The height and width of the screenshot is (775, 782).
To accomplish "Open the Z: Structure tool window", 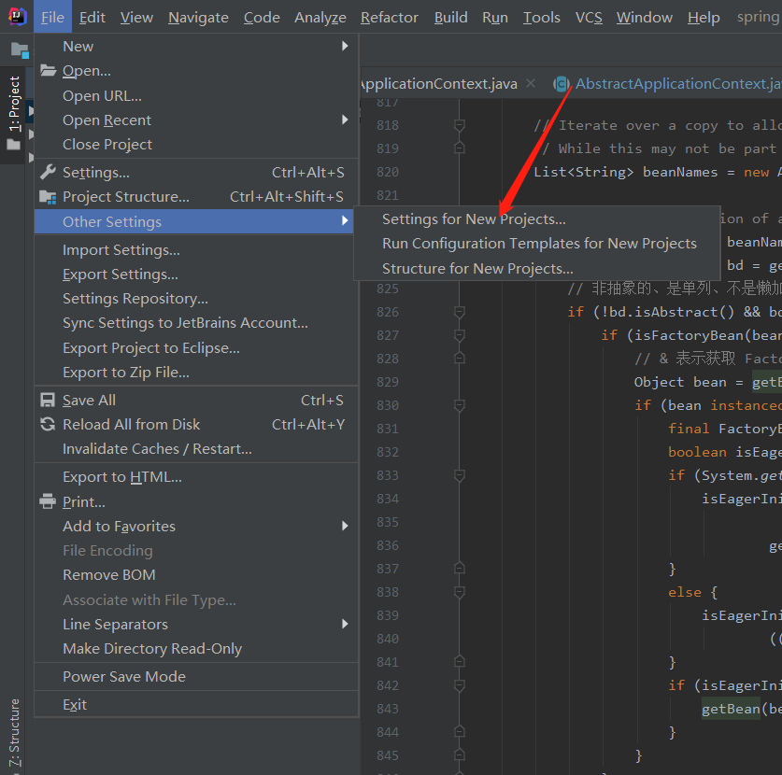I will click(x=14, y=733).
